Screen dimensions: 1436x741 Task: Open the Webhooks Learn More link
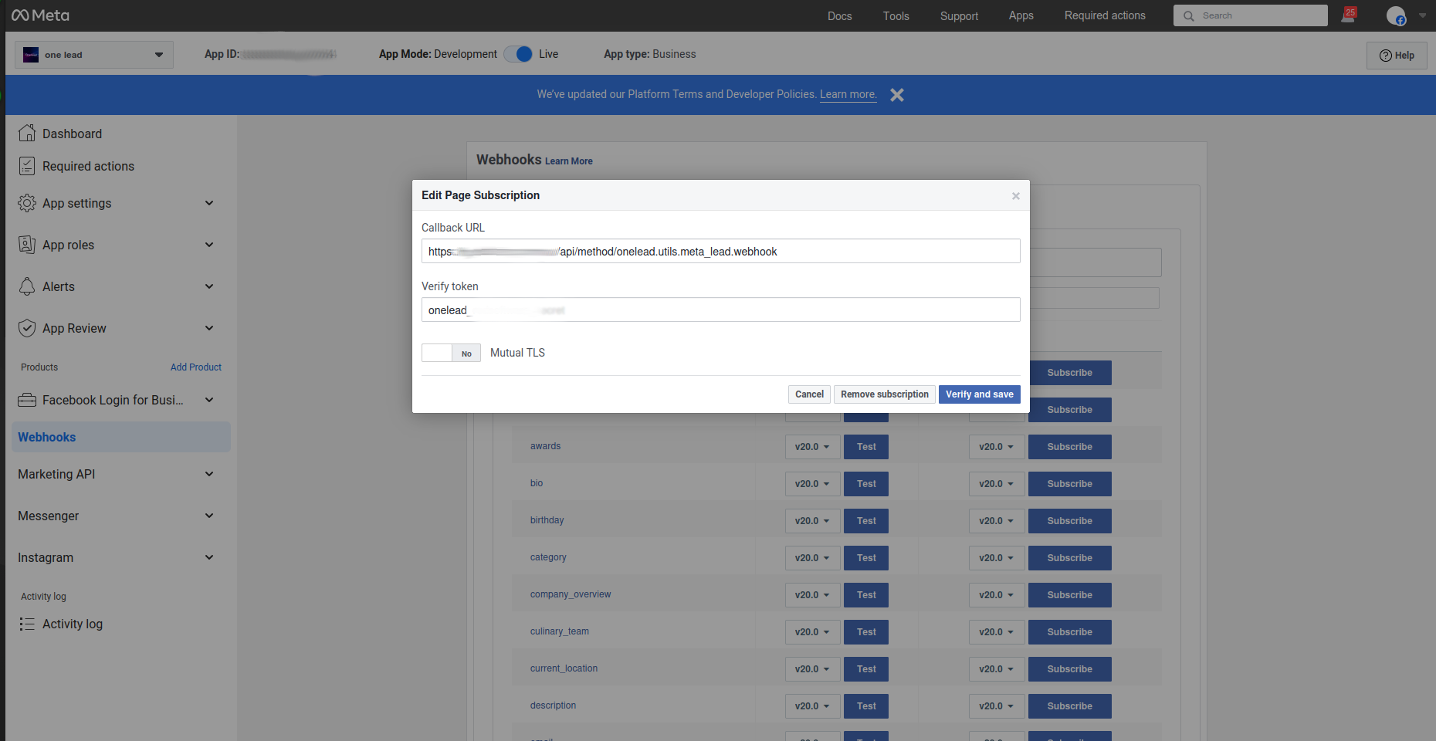click(x=569, y=161)
